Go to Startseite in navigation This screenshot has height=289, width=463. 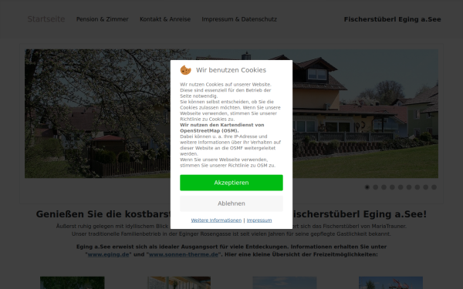point(46,19)
